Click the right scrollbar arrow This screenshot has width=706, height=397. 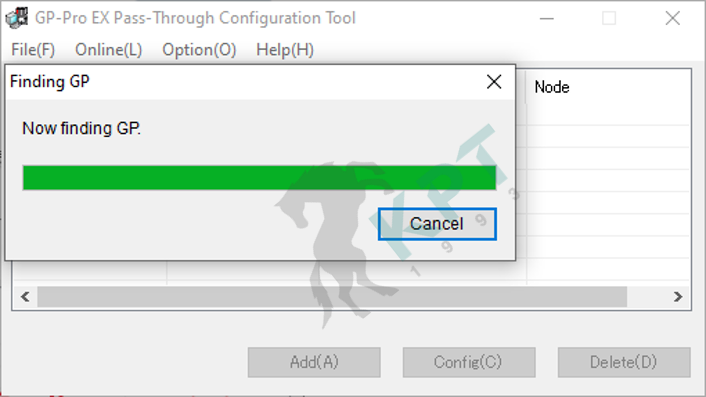coord(678,297)
